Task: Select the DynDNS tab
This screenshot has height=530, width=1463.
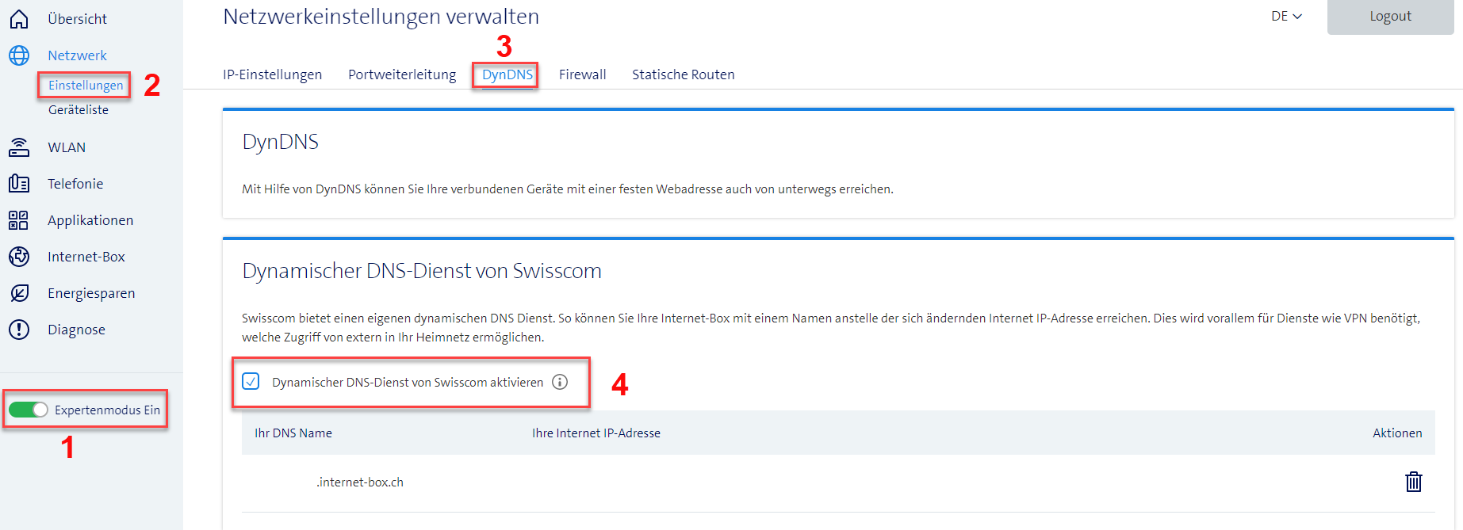Action: [507, 74]
